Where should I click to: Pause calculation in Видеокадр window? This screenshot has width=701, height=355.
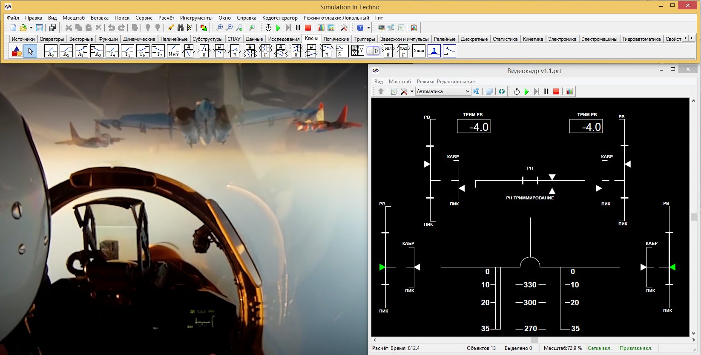(x=546, y=91)
